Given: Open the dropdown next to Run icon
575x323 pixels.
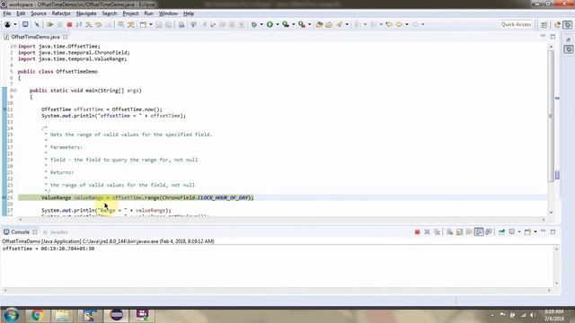Looking at the screenshot, I should (278, 24).
